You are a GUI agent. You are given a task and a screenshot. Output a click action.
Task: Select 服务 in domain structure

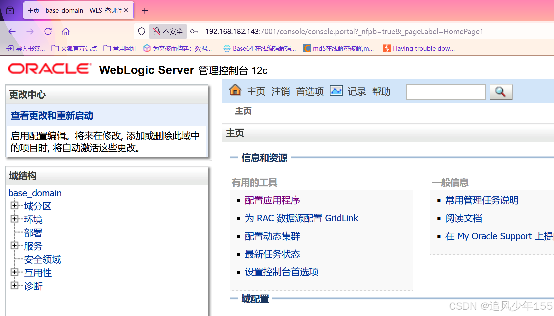coord(33,246)
